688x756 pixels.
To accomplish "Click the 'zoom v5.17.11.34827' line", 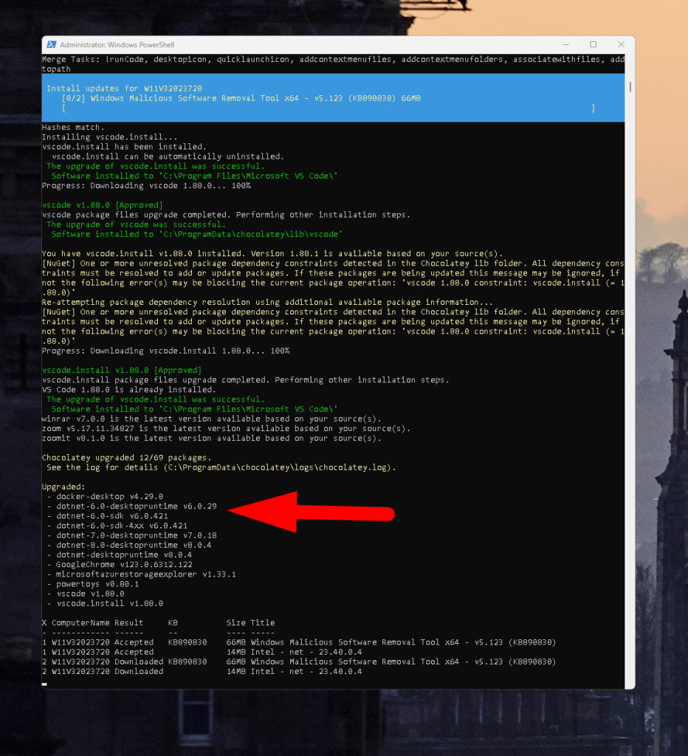I will click(x=226, y=428).
